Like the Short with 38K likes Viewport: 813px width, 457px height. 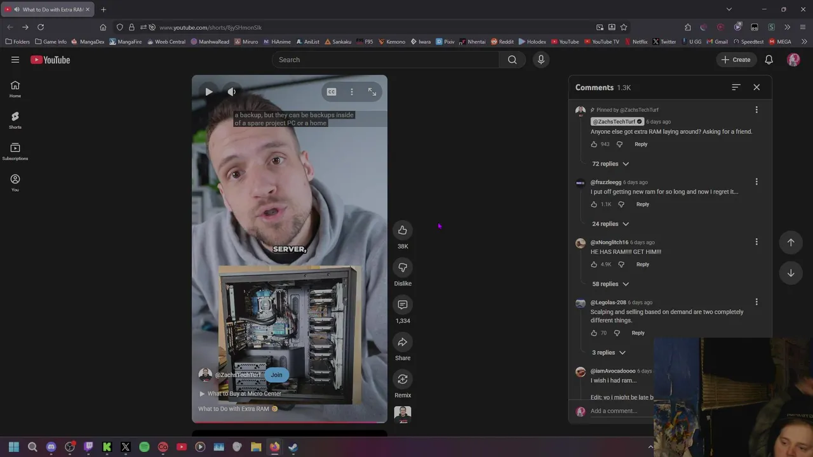point(403,230)
